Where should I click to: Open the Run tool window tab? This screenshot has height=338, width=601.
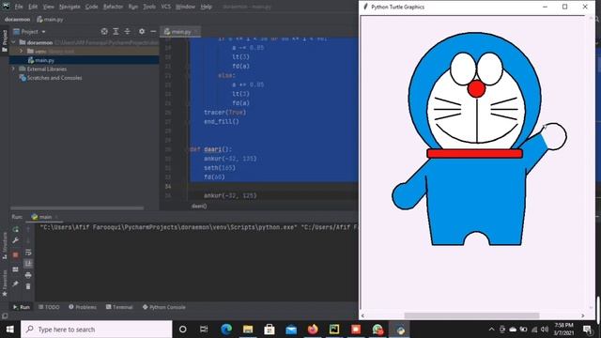click(21, 307)
